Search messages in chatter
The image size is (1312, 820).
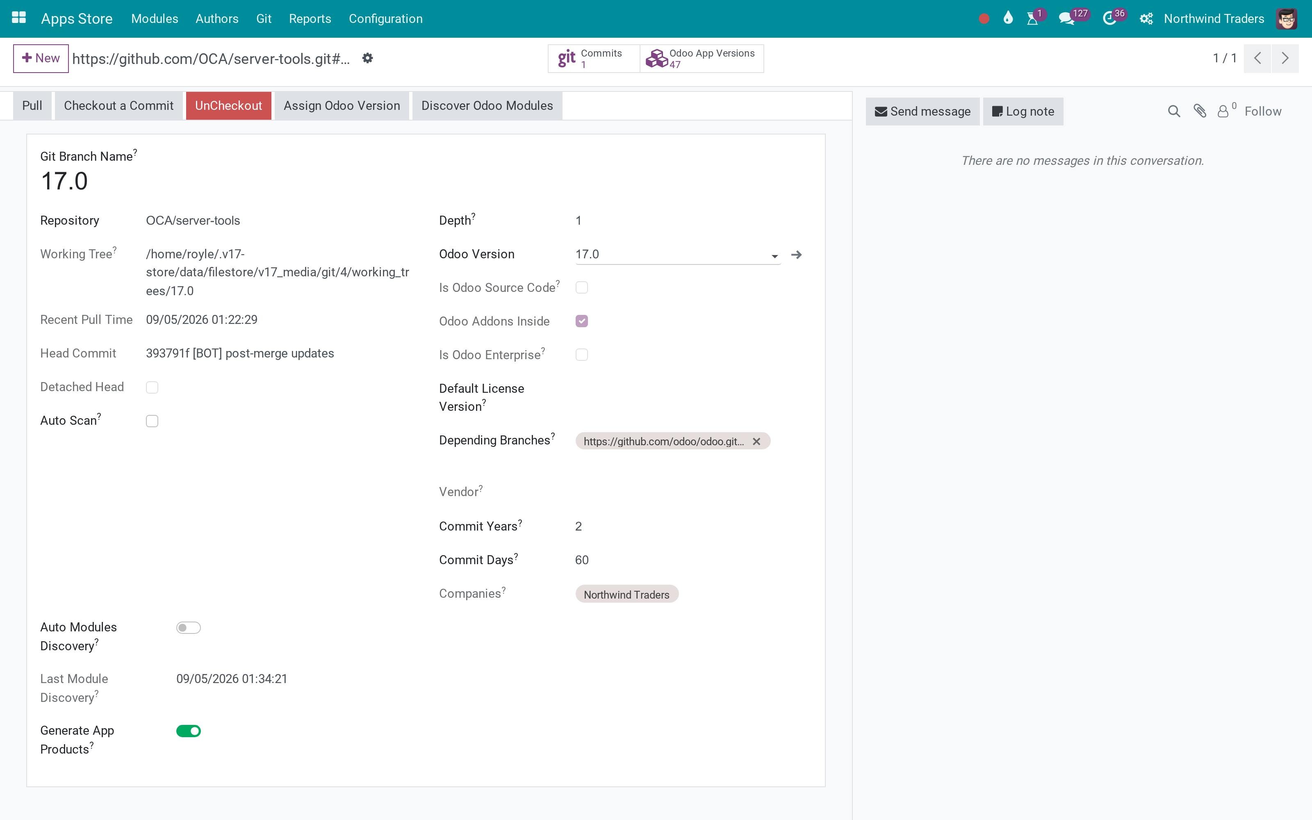1174,111
